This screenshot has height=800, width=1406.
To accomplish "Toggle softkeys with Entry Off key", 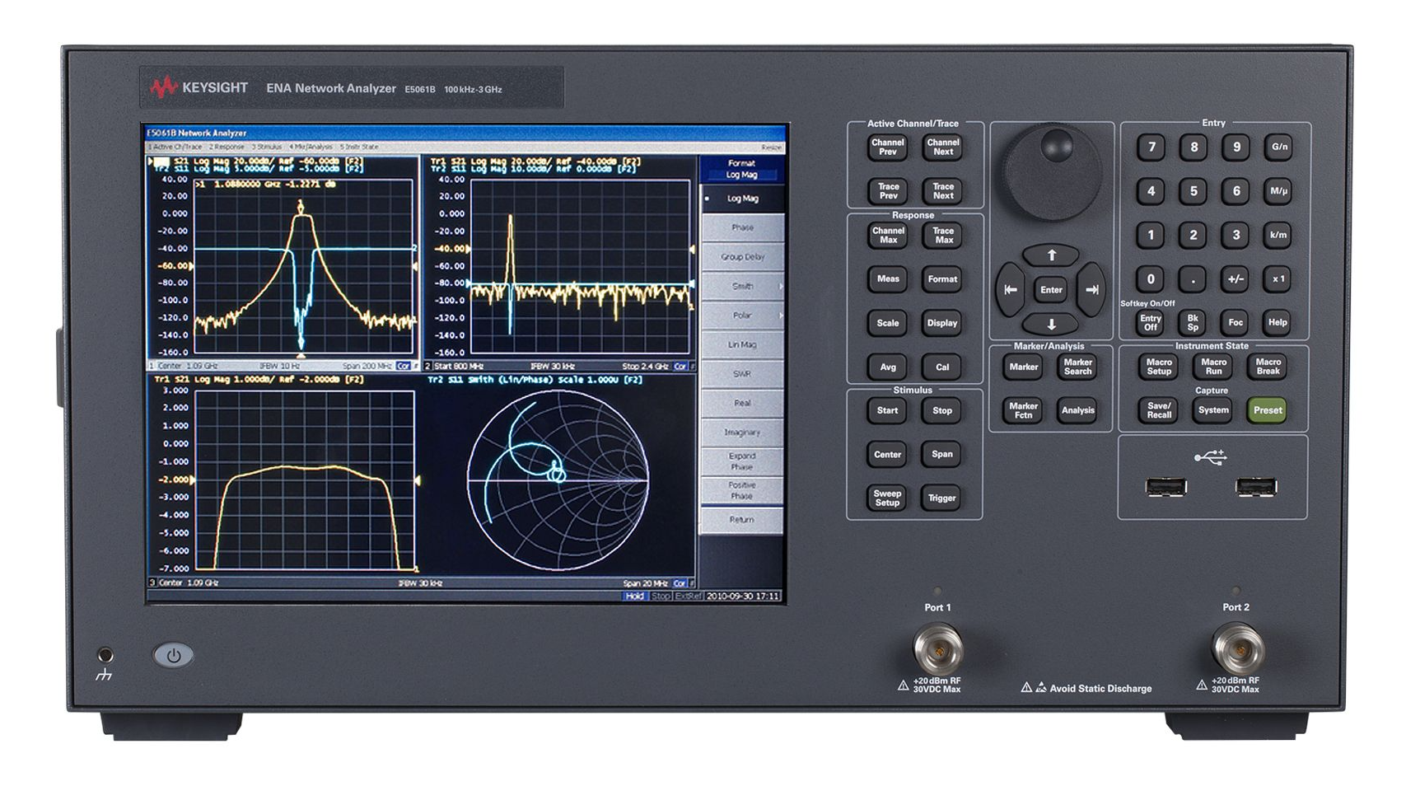I will tap(1150, 323).
